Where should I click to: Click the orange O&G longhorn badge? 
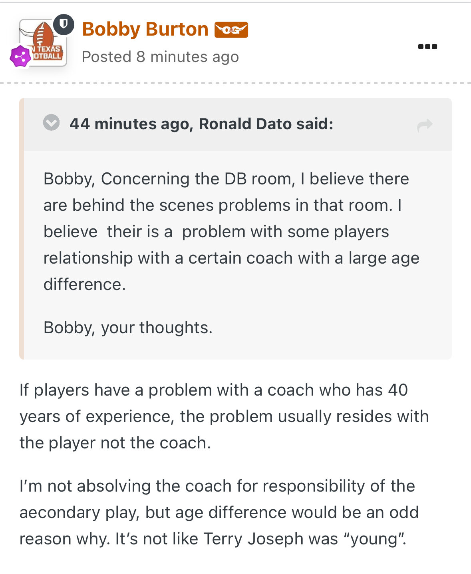(231, 30)
